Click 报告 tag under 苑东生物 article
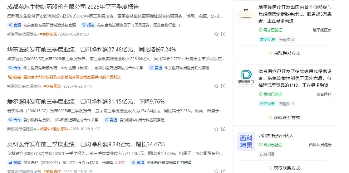Viewport: 349px width, 173px height. point(88,25)
